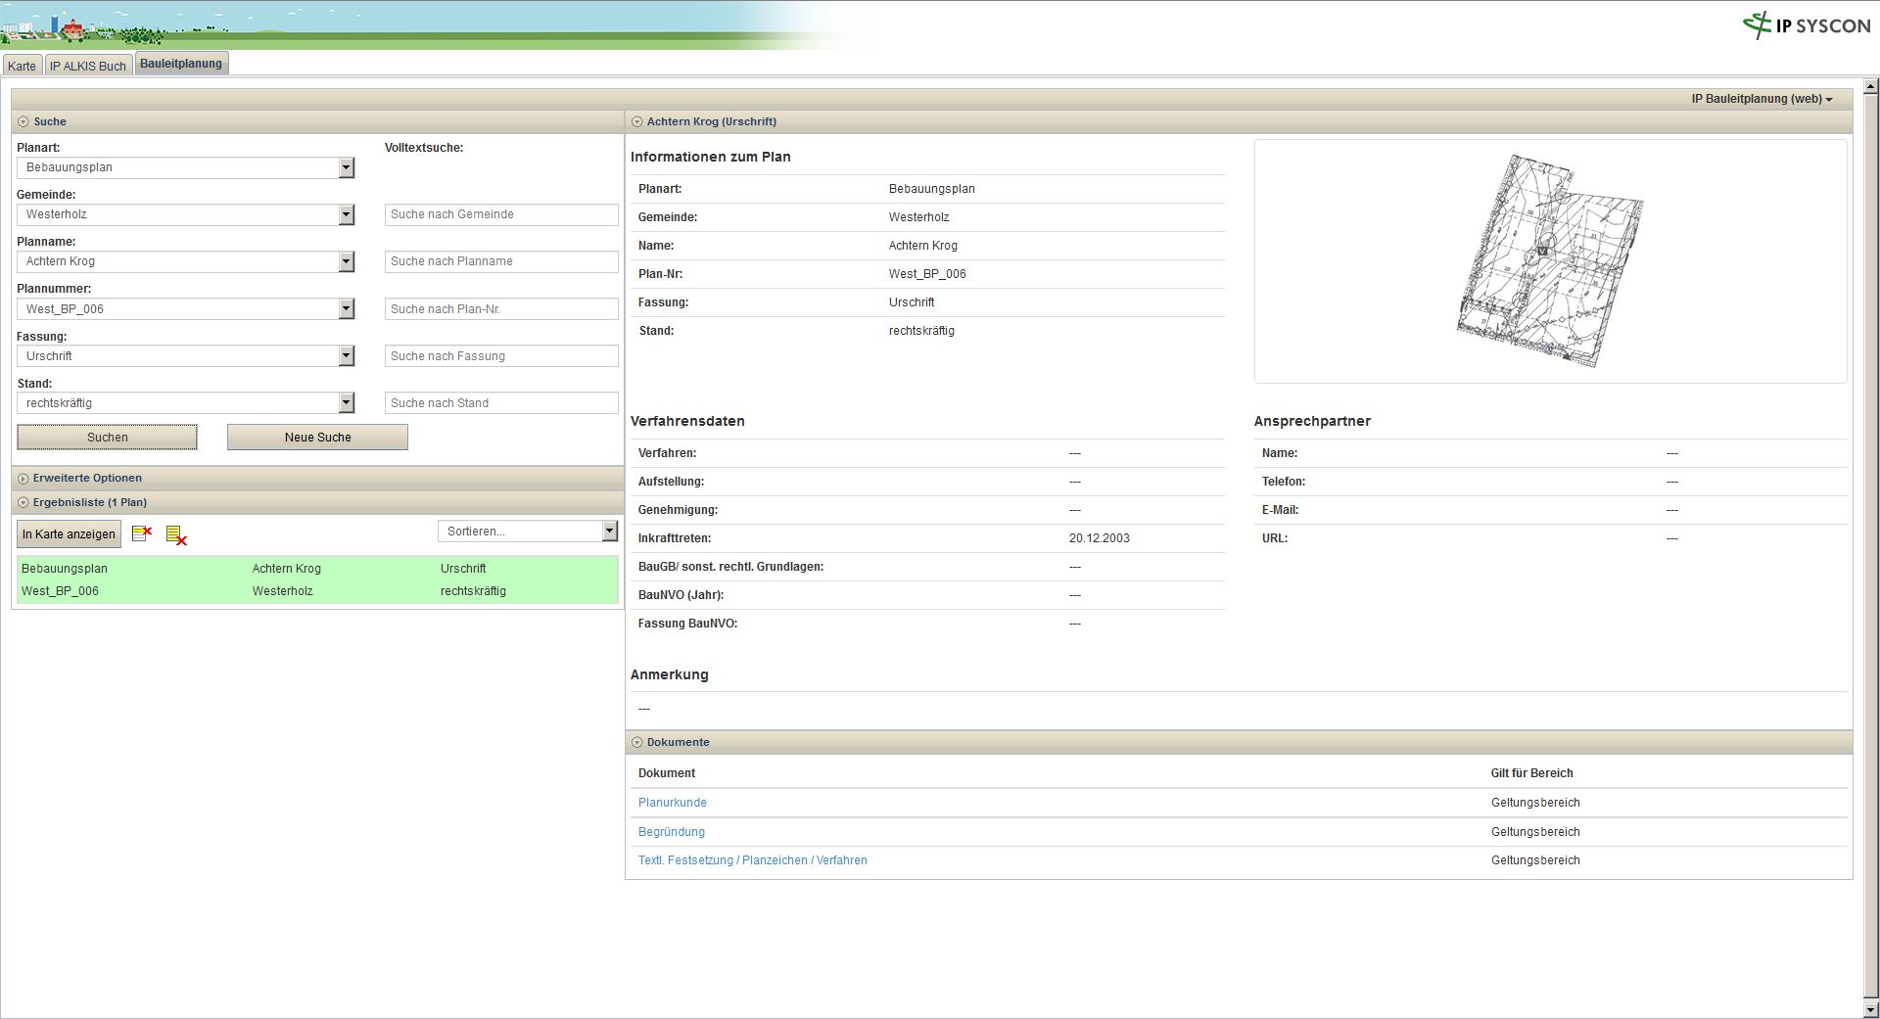Switch to the IP ALKIS Buch tab
This screenshot has width=1880, height=1019.
pos(88,66)
